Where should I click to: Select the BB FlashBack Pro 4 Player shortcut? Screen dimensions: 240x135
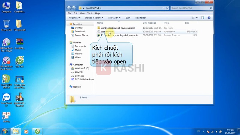coord(6,45)
